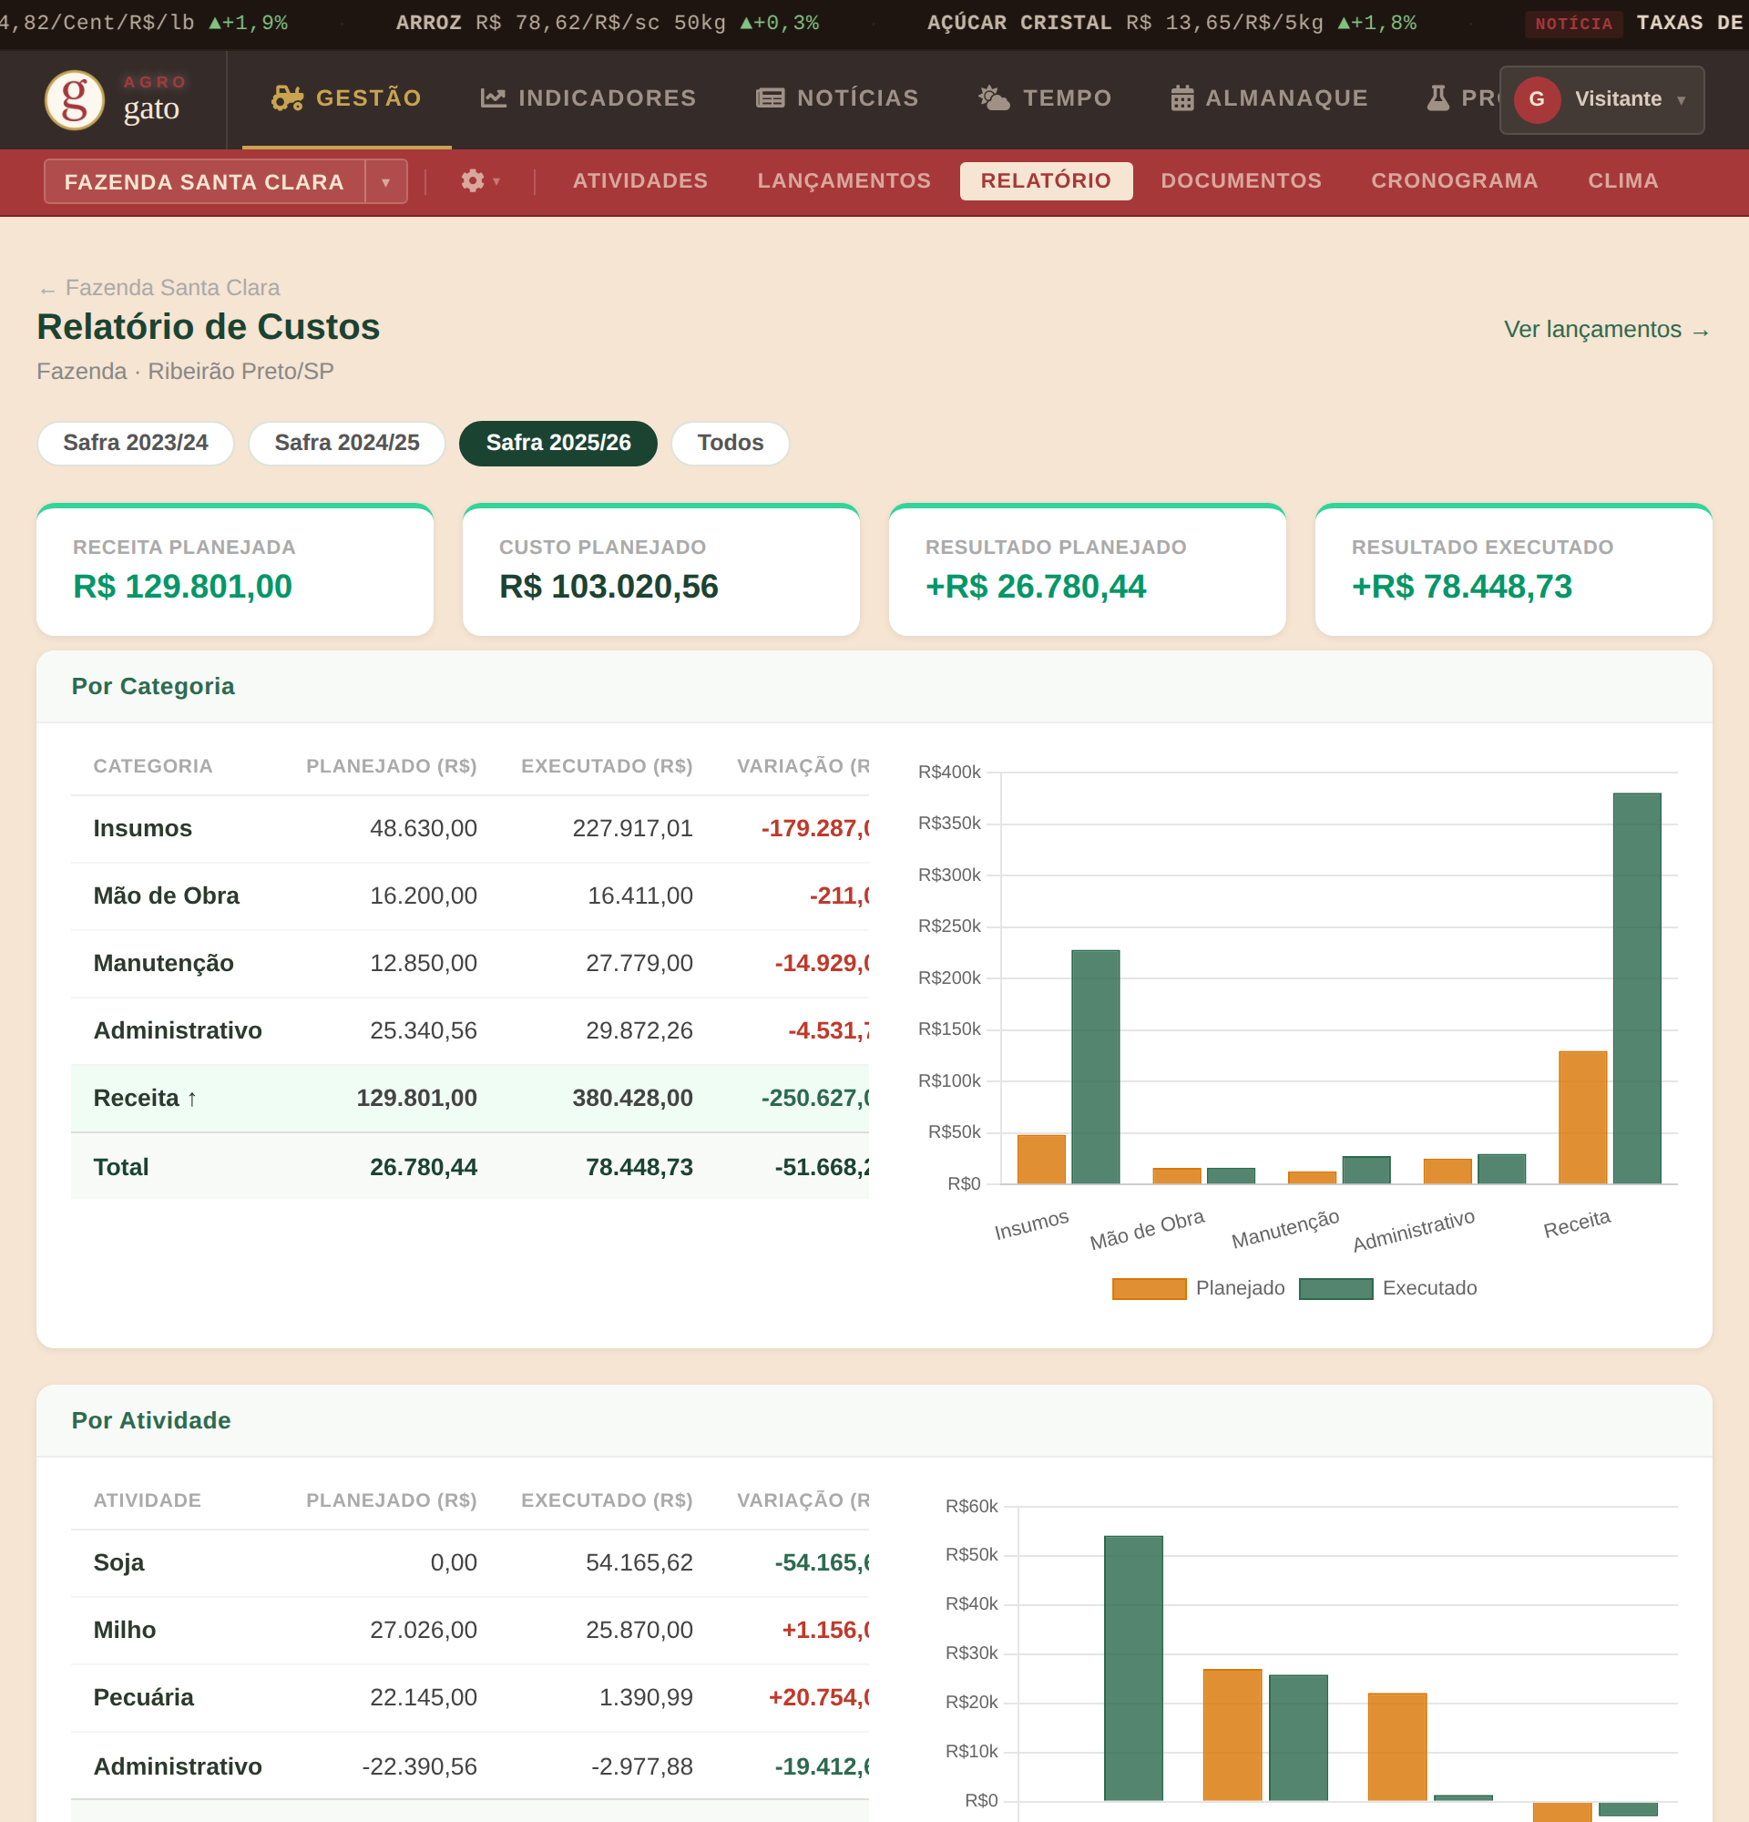Click the chart icon beside Indicadores
The width and height of the screenshot is (1749, 1822).
pos(494,97)
